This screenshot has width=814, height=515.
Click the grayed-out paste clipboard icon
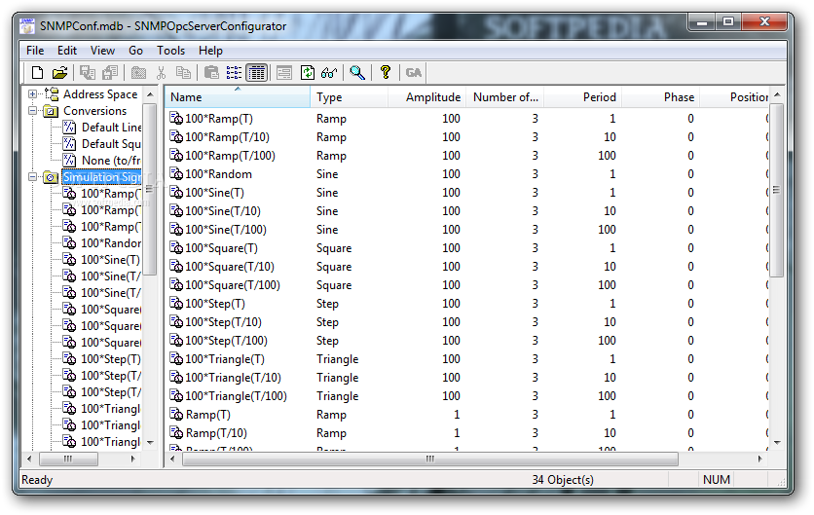211,73
